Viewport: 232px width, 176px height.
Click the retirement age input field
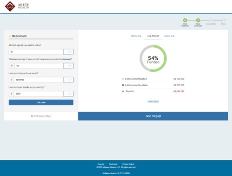pyautogui.click(x=36, y=52)
